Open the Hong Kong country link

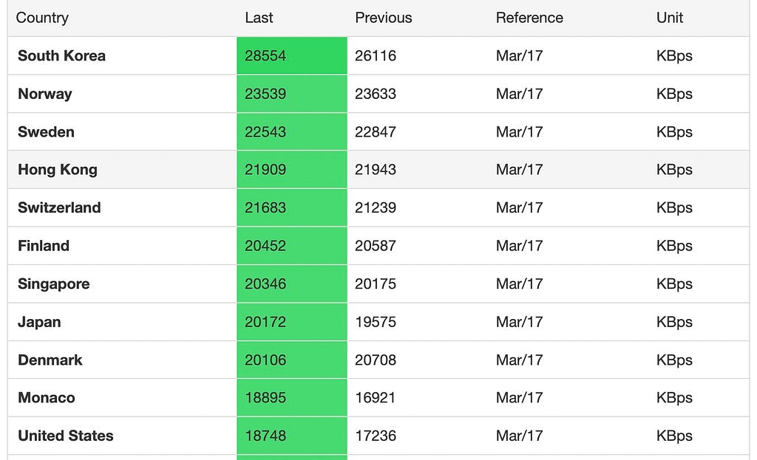click(58, 170)
